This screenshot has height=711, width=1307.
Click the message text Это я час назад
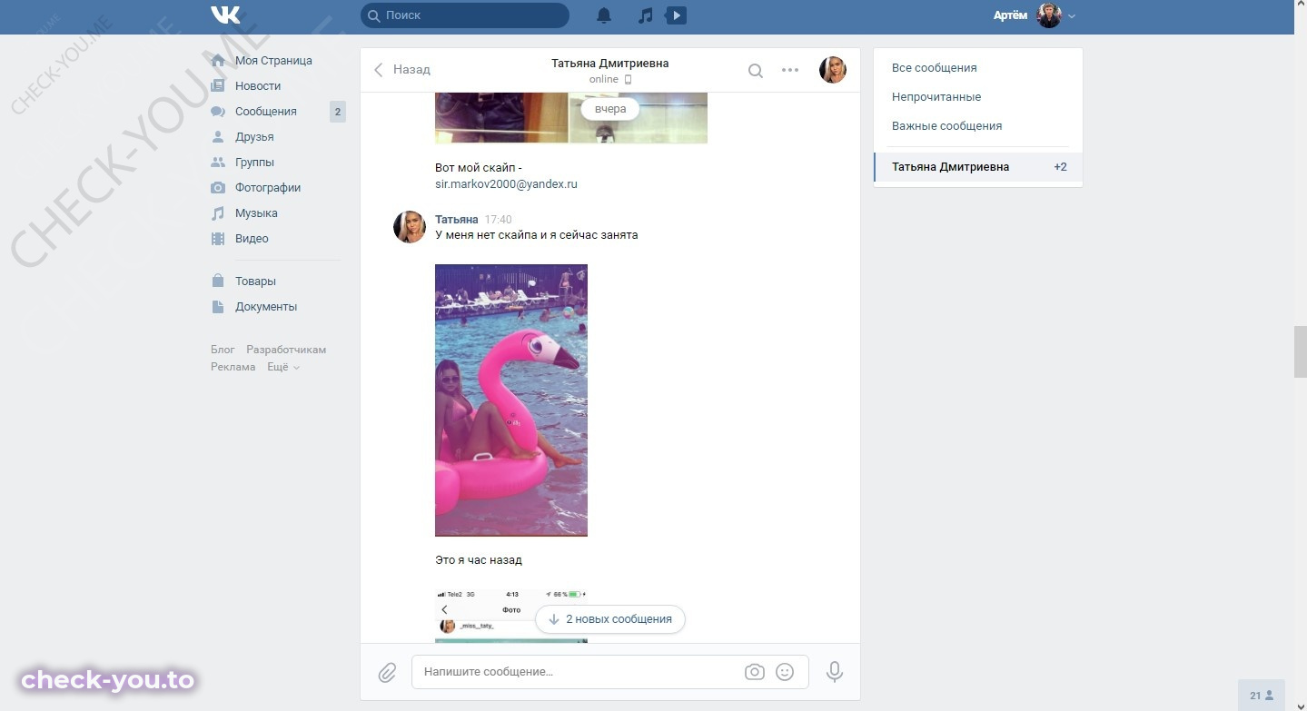[x=479, y=560]
